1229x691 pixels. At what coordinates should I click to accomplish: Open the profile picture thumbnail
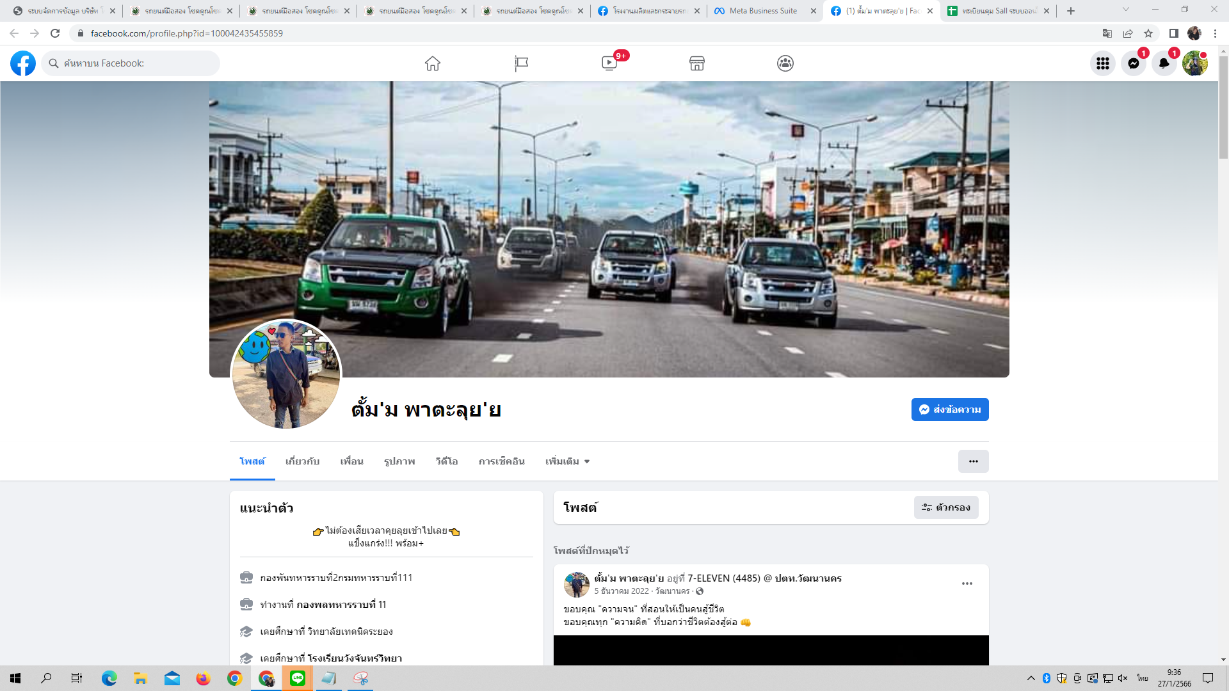(286, 375)
